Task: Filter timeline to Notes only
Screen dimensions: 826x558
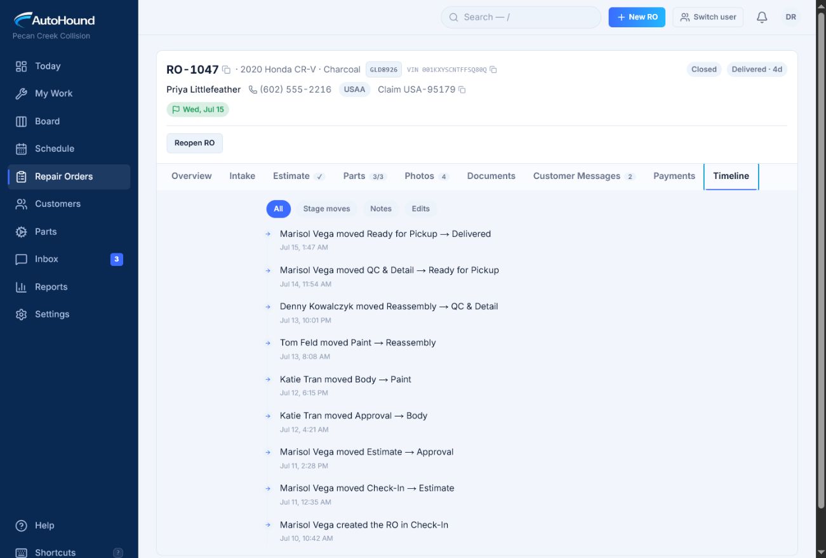Action: [x=381, y=209]
